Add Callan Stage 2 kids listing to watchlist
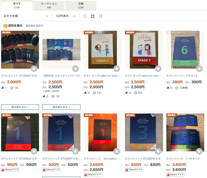 click(117, 69)
